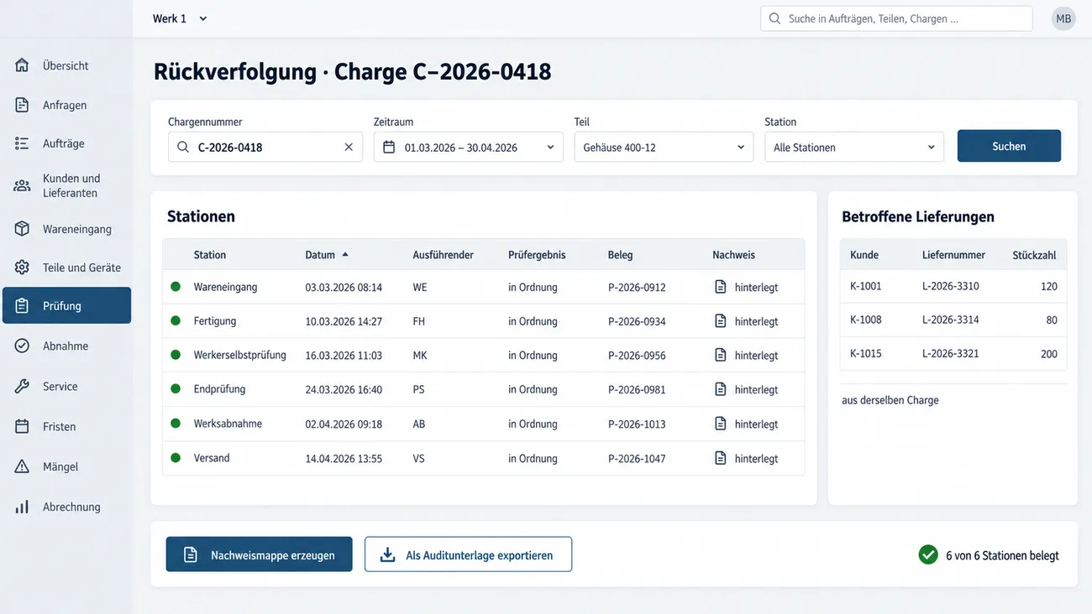Open the Nachweis document icon for Werksabnahme
The width and height of the screenshot is (1092, 614).
pyautogui.click(x=721, y=424)
